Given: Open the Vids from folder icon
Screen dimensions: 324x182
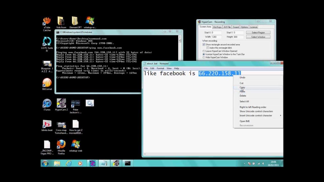Looking at the screenshot, I should click(x=61, y=23).
